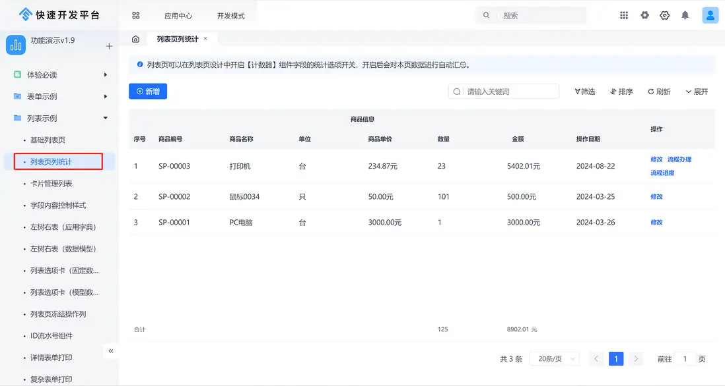The image size is (725, 386).
Task: Open the 20条/页 page size dropdown
Action: tap(555, 359)
